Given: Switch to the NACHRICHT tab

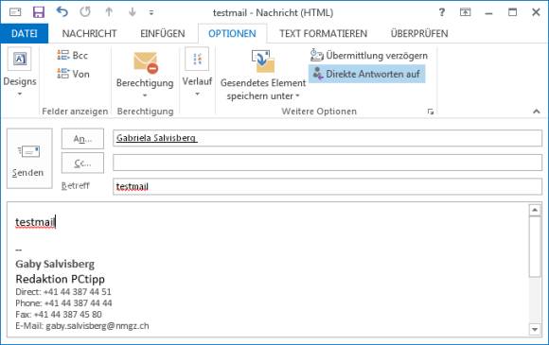Looking at the screenshot, I should click(89, 34).
